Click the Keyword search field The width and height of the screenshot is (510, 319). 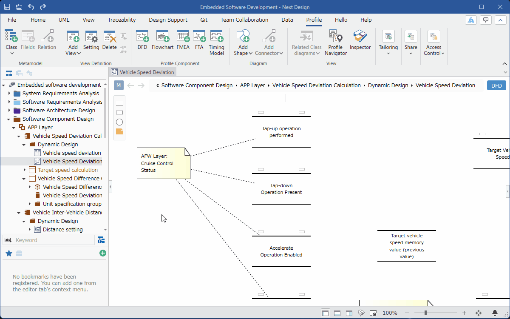point(54,240)
